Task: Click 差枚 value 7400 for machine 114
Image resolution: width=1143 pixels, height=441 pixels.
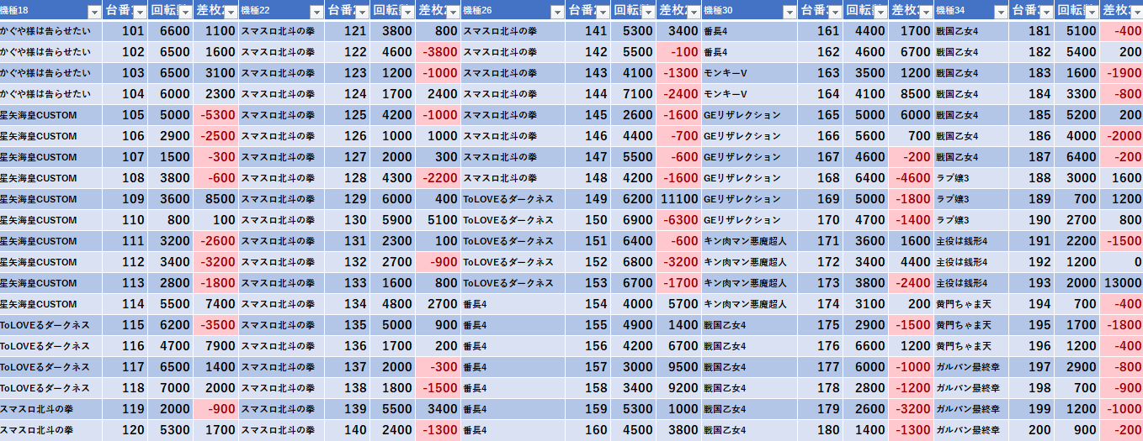Action: tap(215, 304)
